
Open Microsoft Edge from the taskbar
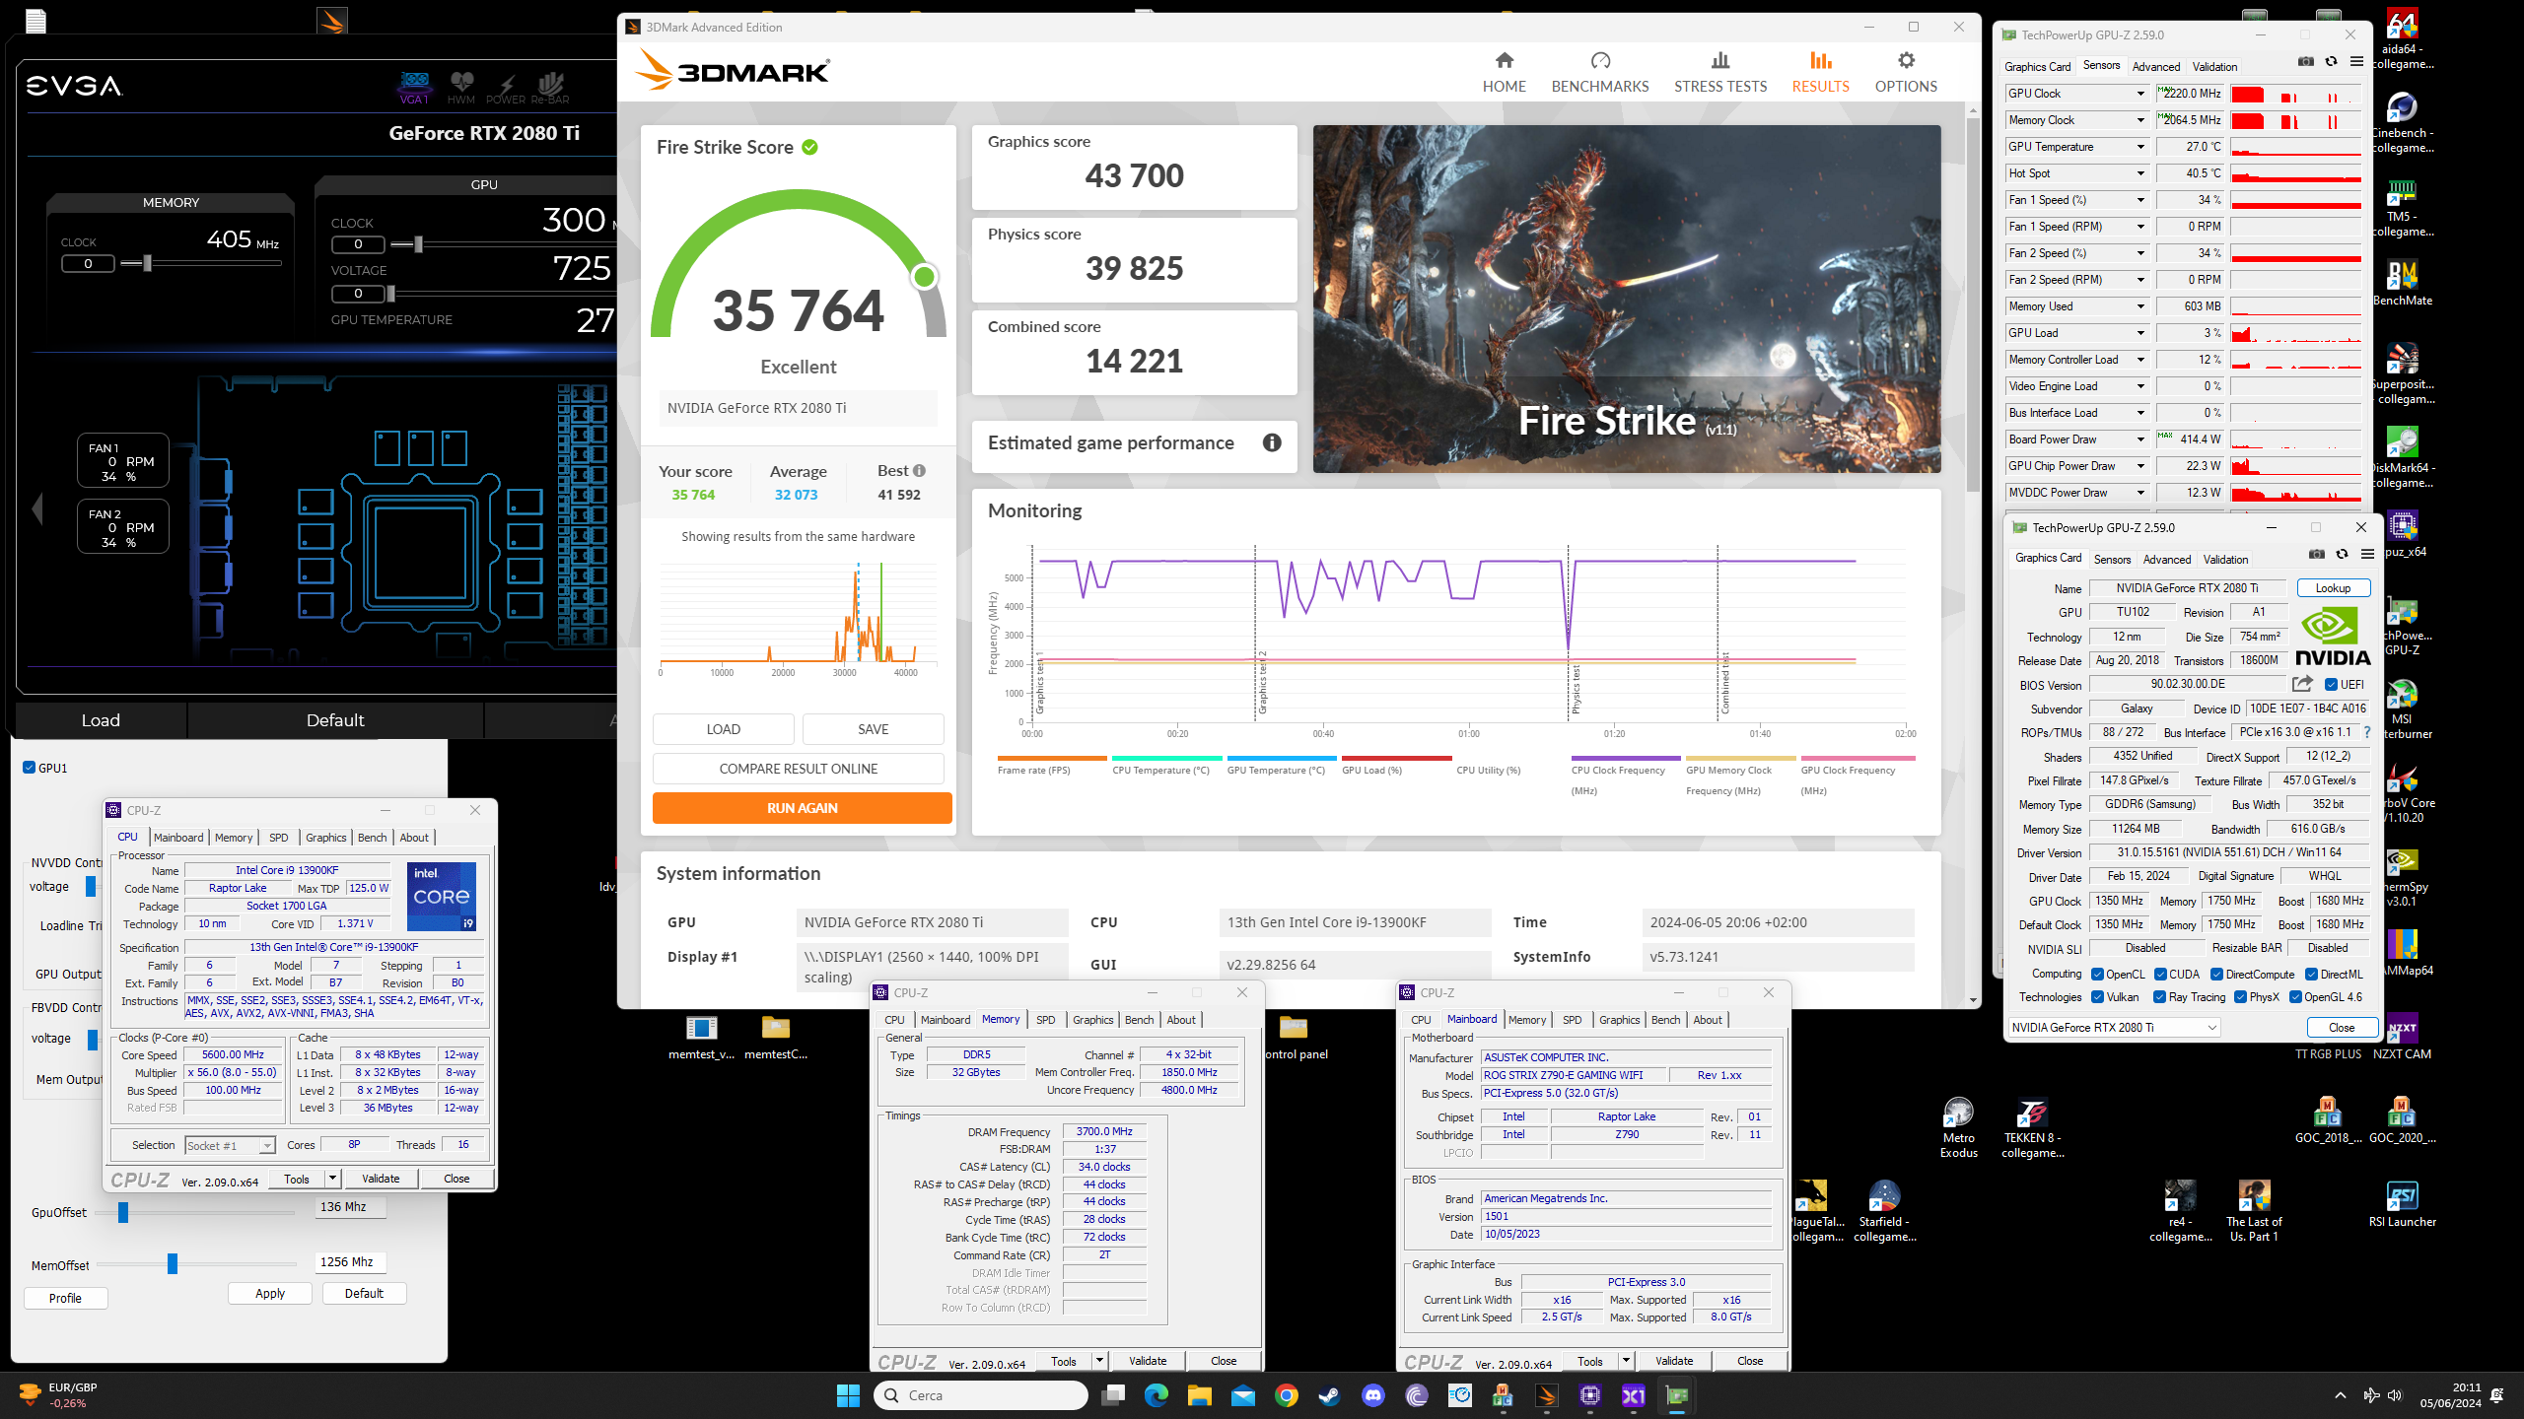[x=1156, y=1395]
